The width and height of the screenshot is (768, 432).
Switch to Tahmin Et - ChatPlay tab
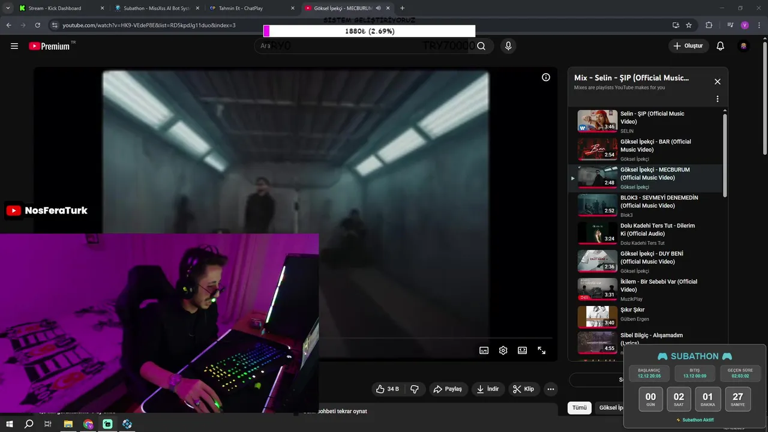(251, 8)
